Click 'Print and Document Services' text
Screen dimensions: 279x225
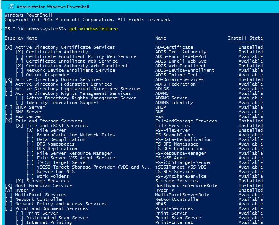click(x=51, y=208)
